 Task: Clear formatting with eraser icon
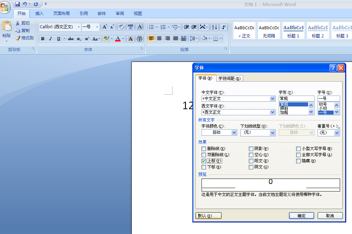coord(121,27)
